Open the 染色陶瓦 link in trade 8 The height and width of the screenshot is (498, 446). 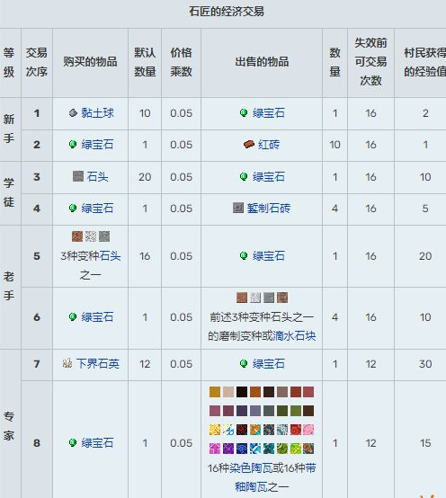(251, 468)
